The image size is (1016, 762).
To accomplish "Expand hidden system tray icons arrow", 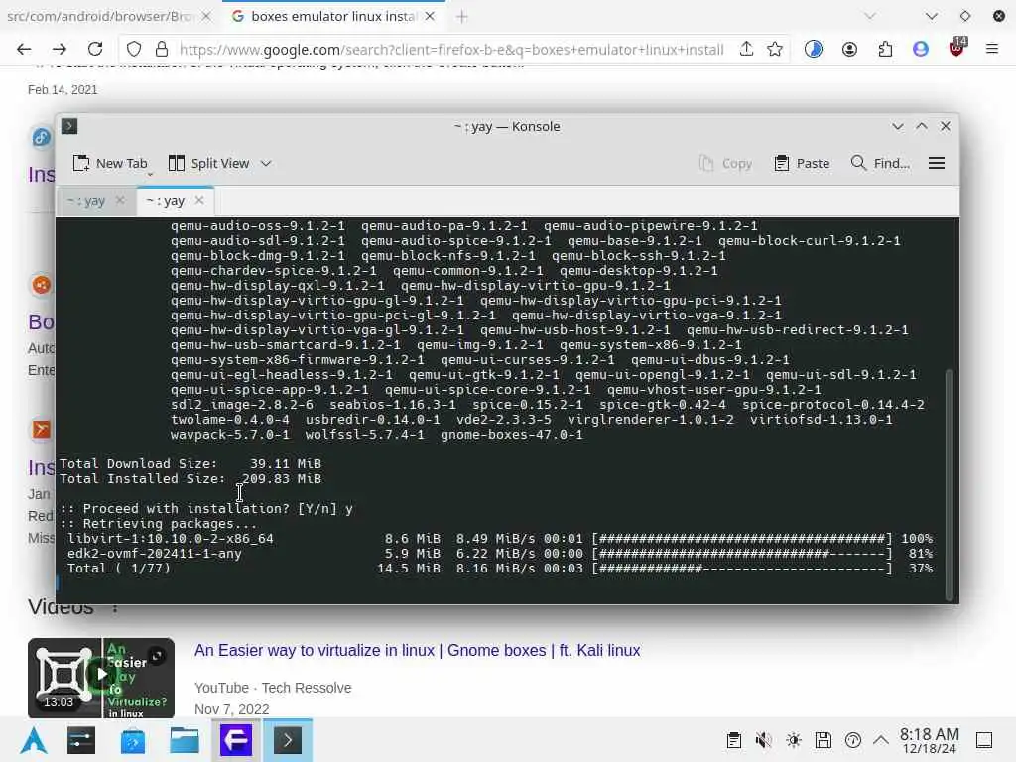I will (881, 740).
